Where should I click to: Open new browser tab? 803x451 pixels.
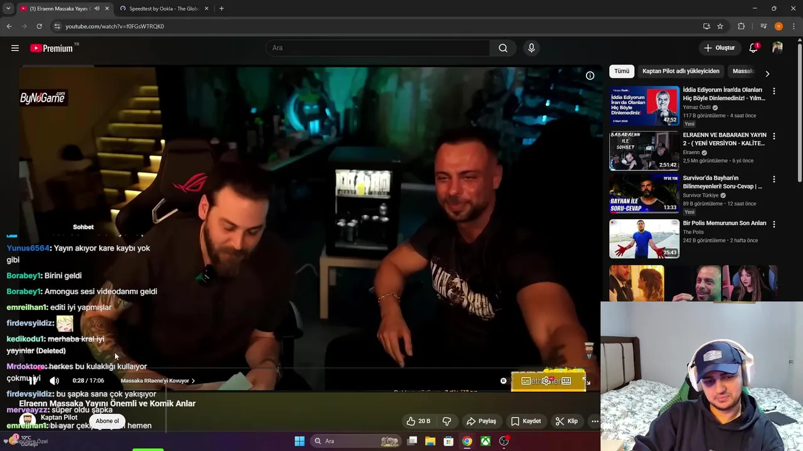tap(221, 9)
